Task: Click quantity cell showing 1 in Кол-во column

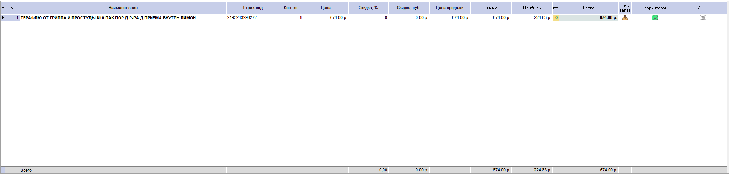Action: [291, 18]
